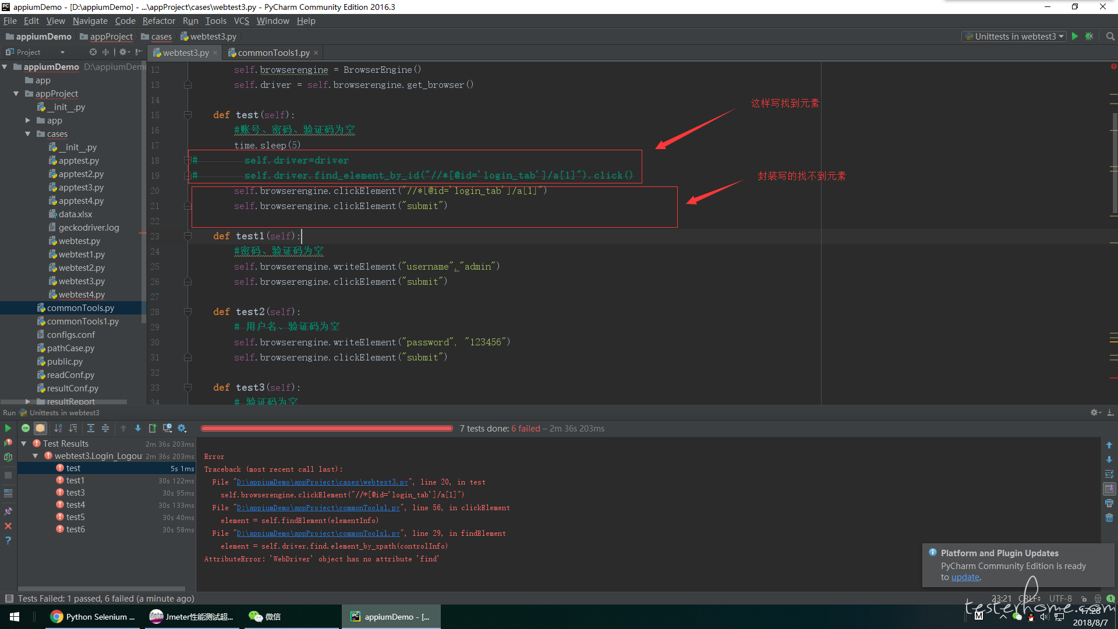Open help with question mark icon

point(8,540)
